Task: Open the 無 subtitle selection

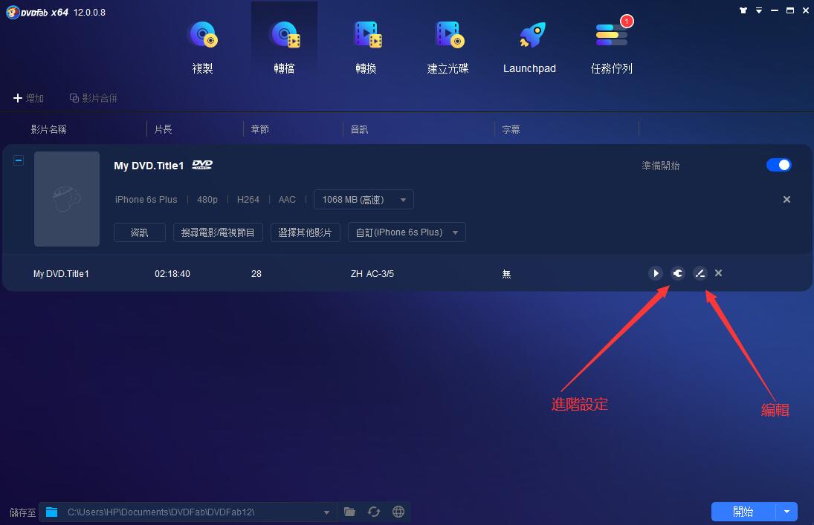Action: point(506,273)
